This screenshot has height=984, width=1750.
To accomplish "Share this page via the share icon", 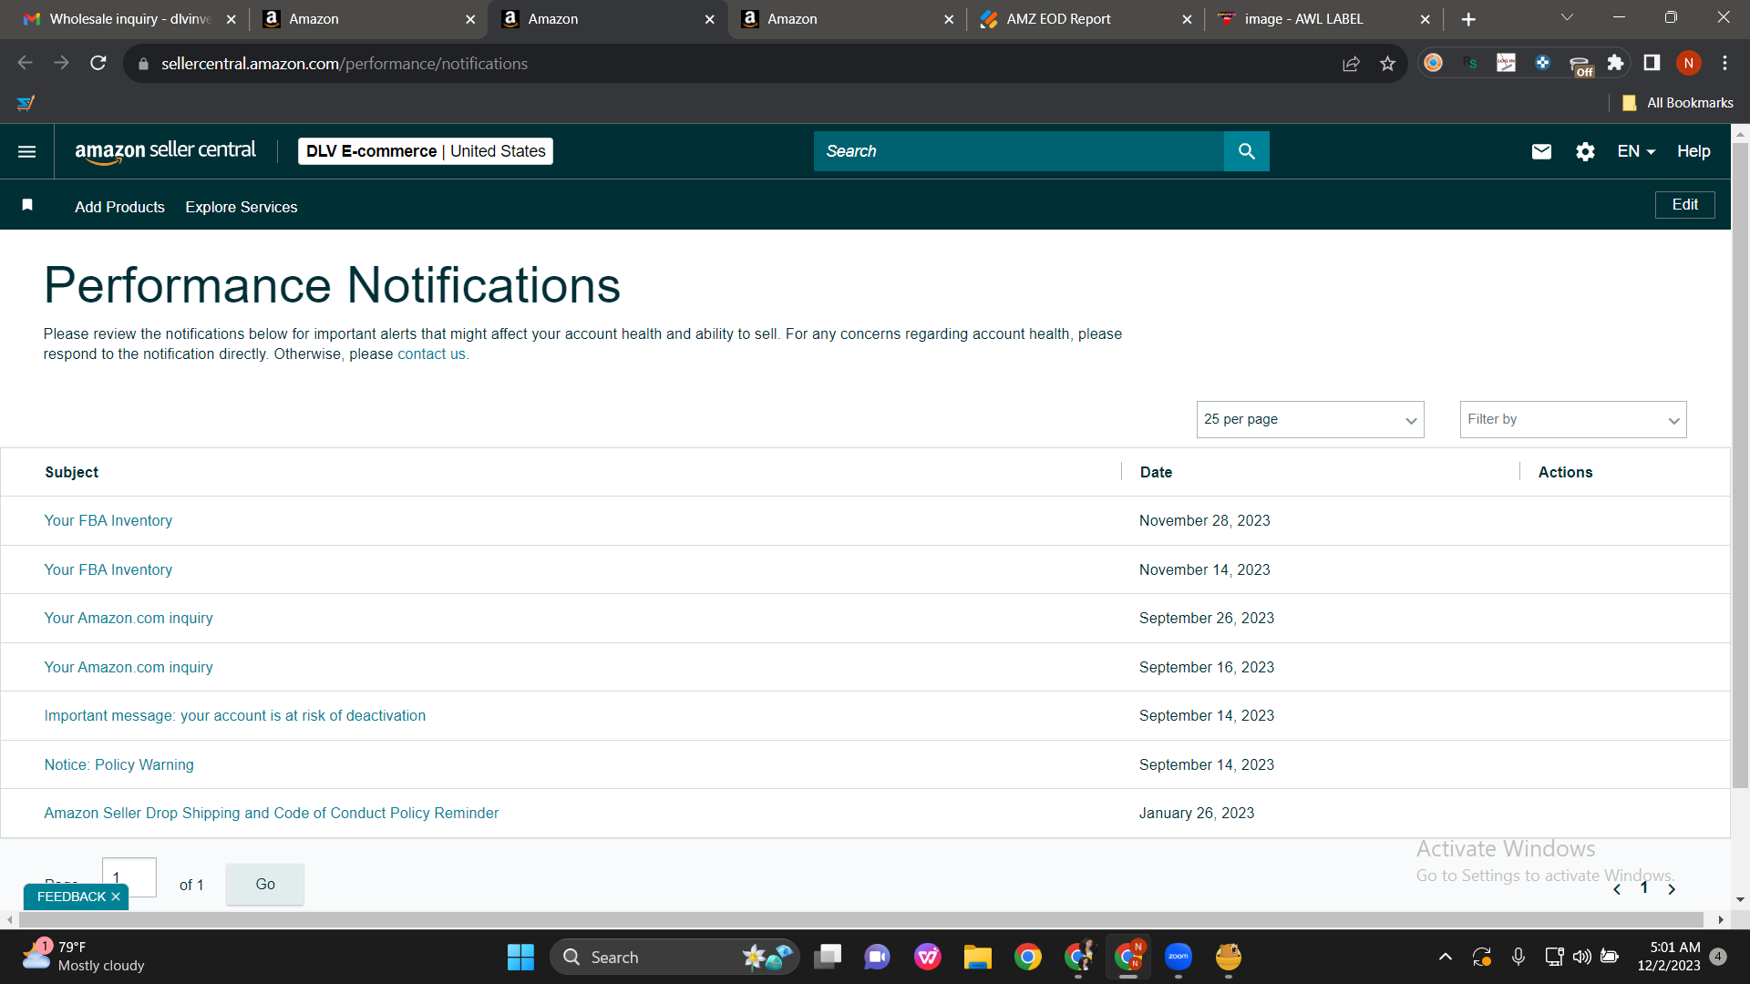I will coord(1351,63).
